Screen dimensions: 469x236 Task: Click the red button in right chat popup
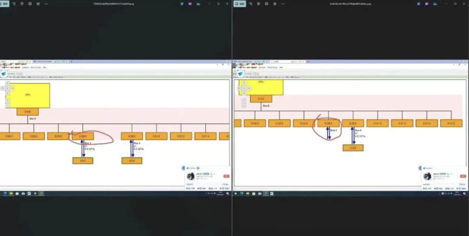[x=463, y=176]
